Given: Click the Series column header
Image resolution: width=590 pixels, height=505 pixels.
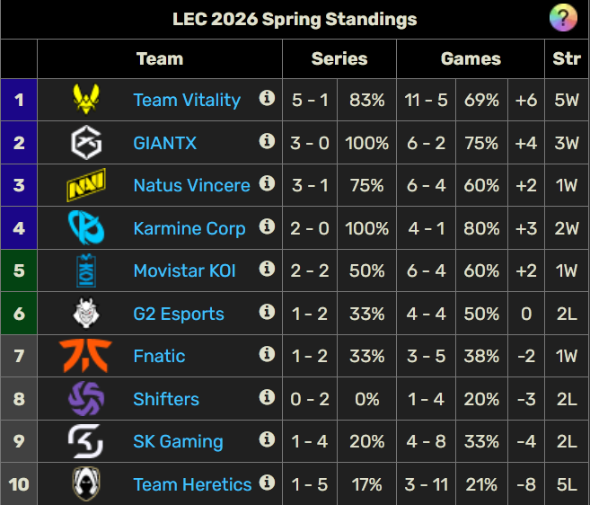Looking at the screenshot, I should point(339,59).
